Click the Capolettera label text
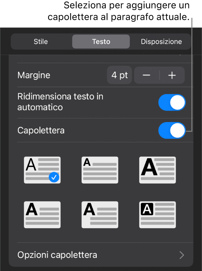The width and height of the screenshot is (202, 271). [x=41, y=130]
